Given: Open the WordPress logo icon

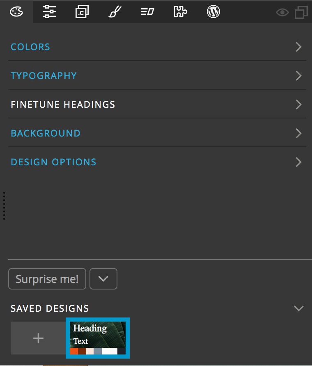Looking at the screenshot, I should click(x=213, y=12).
